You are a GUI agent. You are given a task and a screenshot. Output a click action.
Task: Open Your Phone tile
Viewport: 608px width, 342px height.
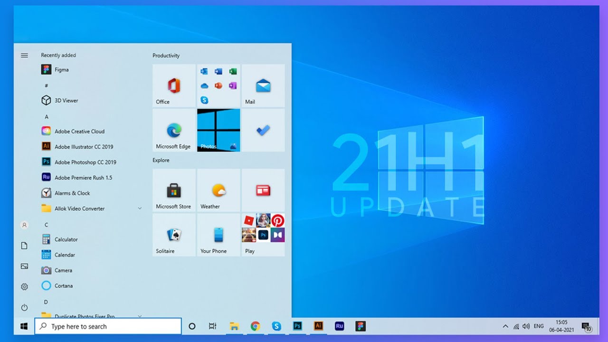218,235
